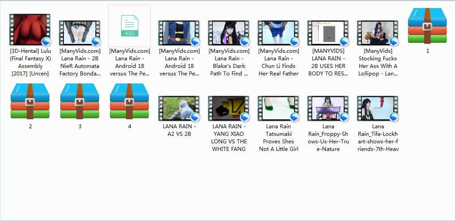Open the Tatsumaki Proves Shes Not video thumbnail
Image resolution: width=455 pixels, height=221 pixels.
278,108
